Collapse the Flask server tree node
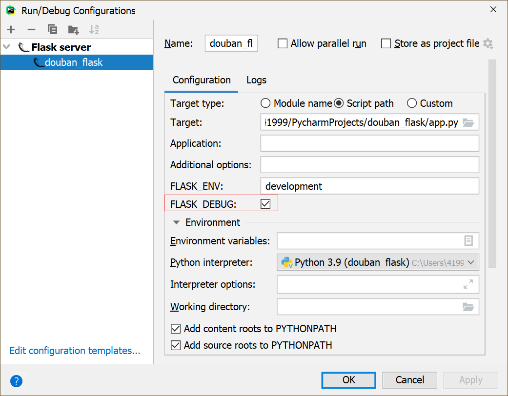Viewport: 508px width, 396px height. (6, 47)
